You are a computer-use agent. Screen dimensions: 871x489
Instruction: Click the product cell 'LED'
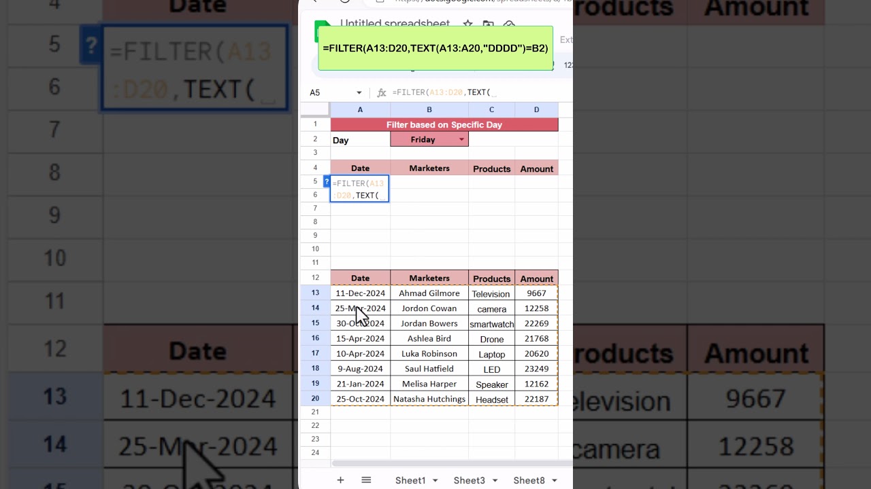[491, 369]
